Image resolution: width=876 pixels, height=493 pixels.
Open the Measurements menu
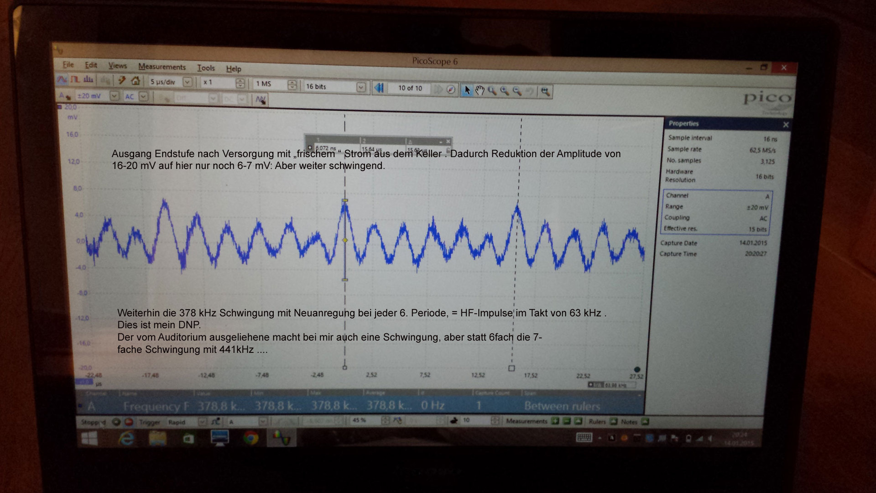point(162,67)
